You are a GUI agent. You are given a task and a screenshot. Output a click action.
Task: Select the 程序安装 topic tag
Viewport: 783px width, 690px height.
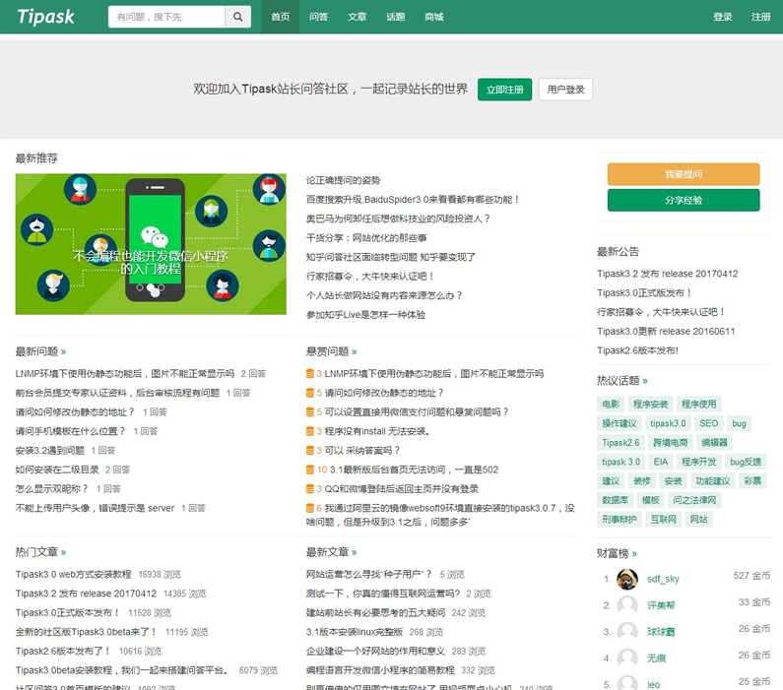coord(650,405)
